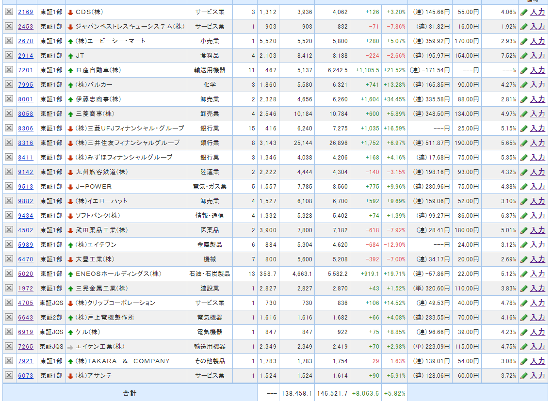Click pencil icon for 大豊工業(株) row
Viewport: 553px width, 401px height.
click(524, 259)
